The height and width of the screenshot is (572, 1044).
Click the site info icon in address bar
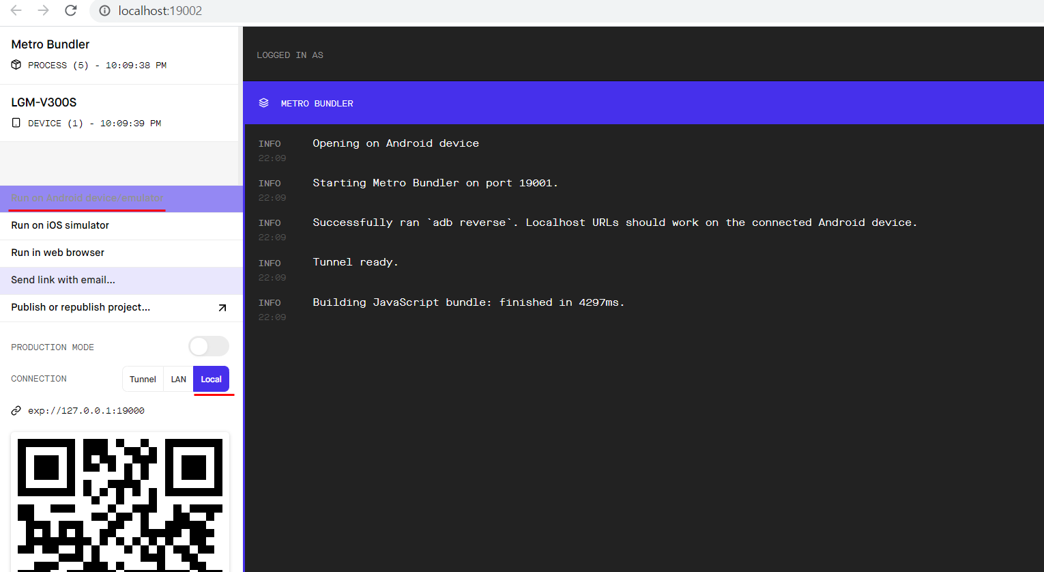tap(104, 11)
